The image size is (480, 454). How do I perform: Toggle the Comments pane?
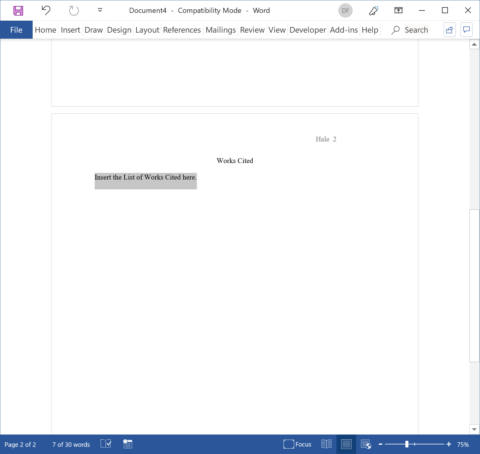[x=466, y=30]
